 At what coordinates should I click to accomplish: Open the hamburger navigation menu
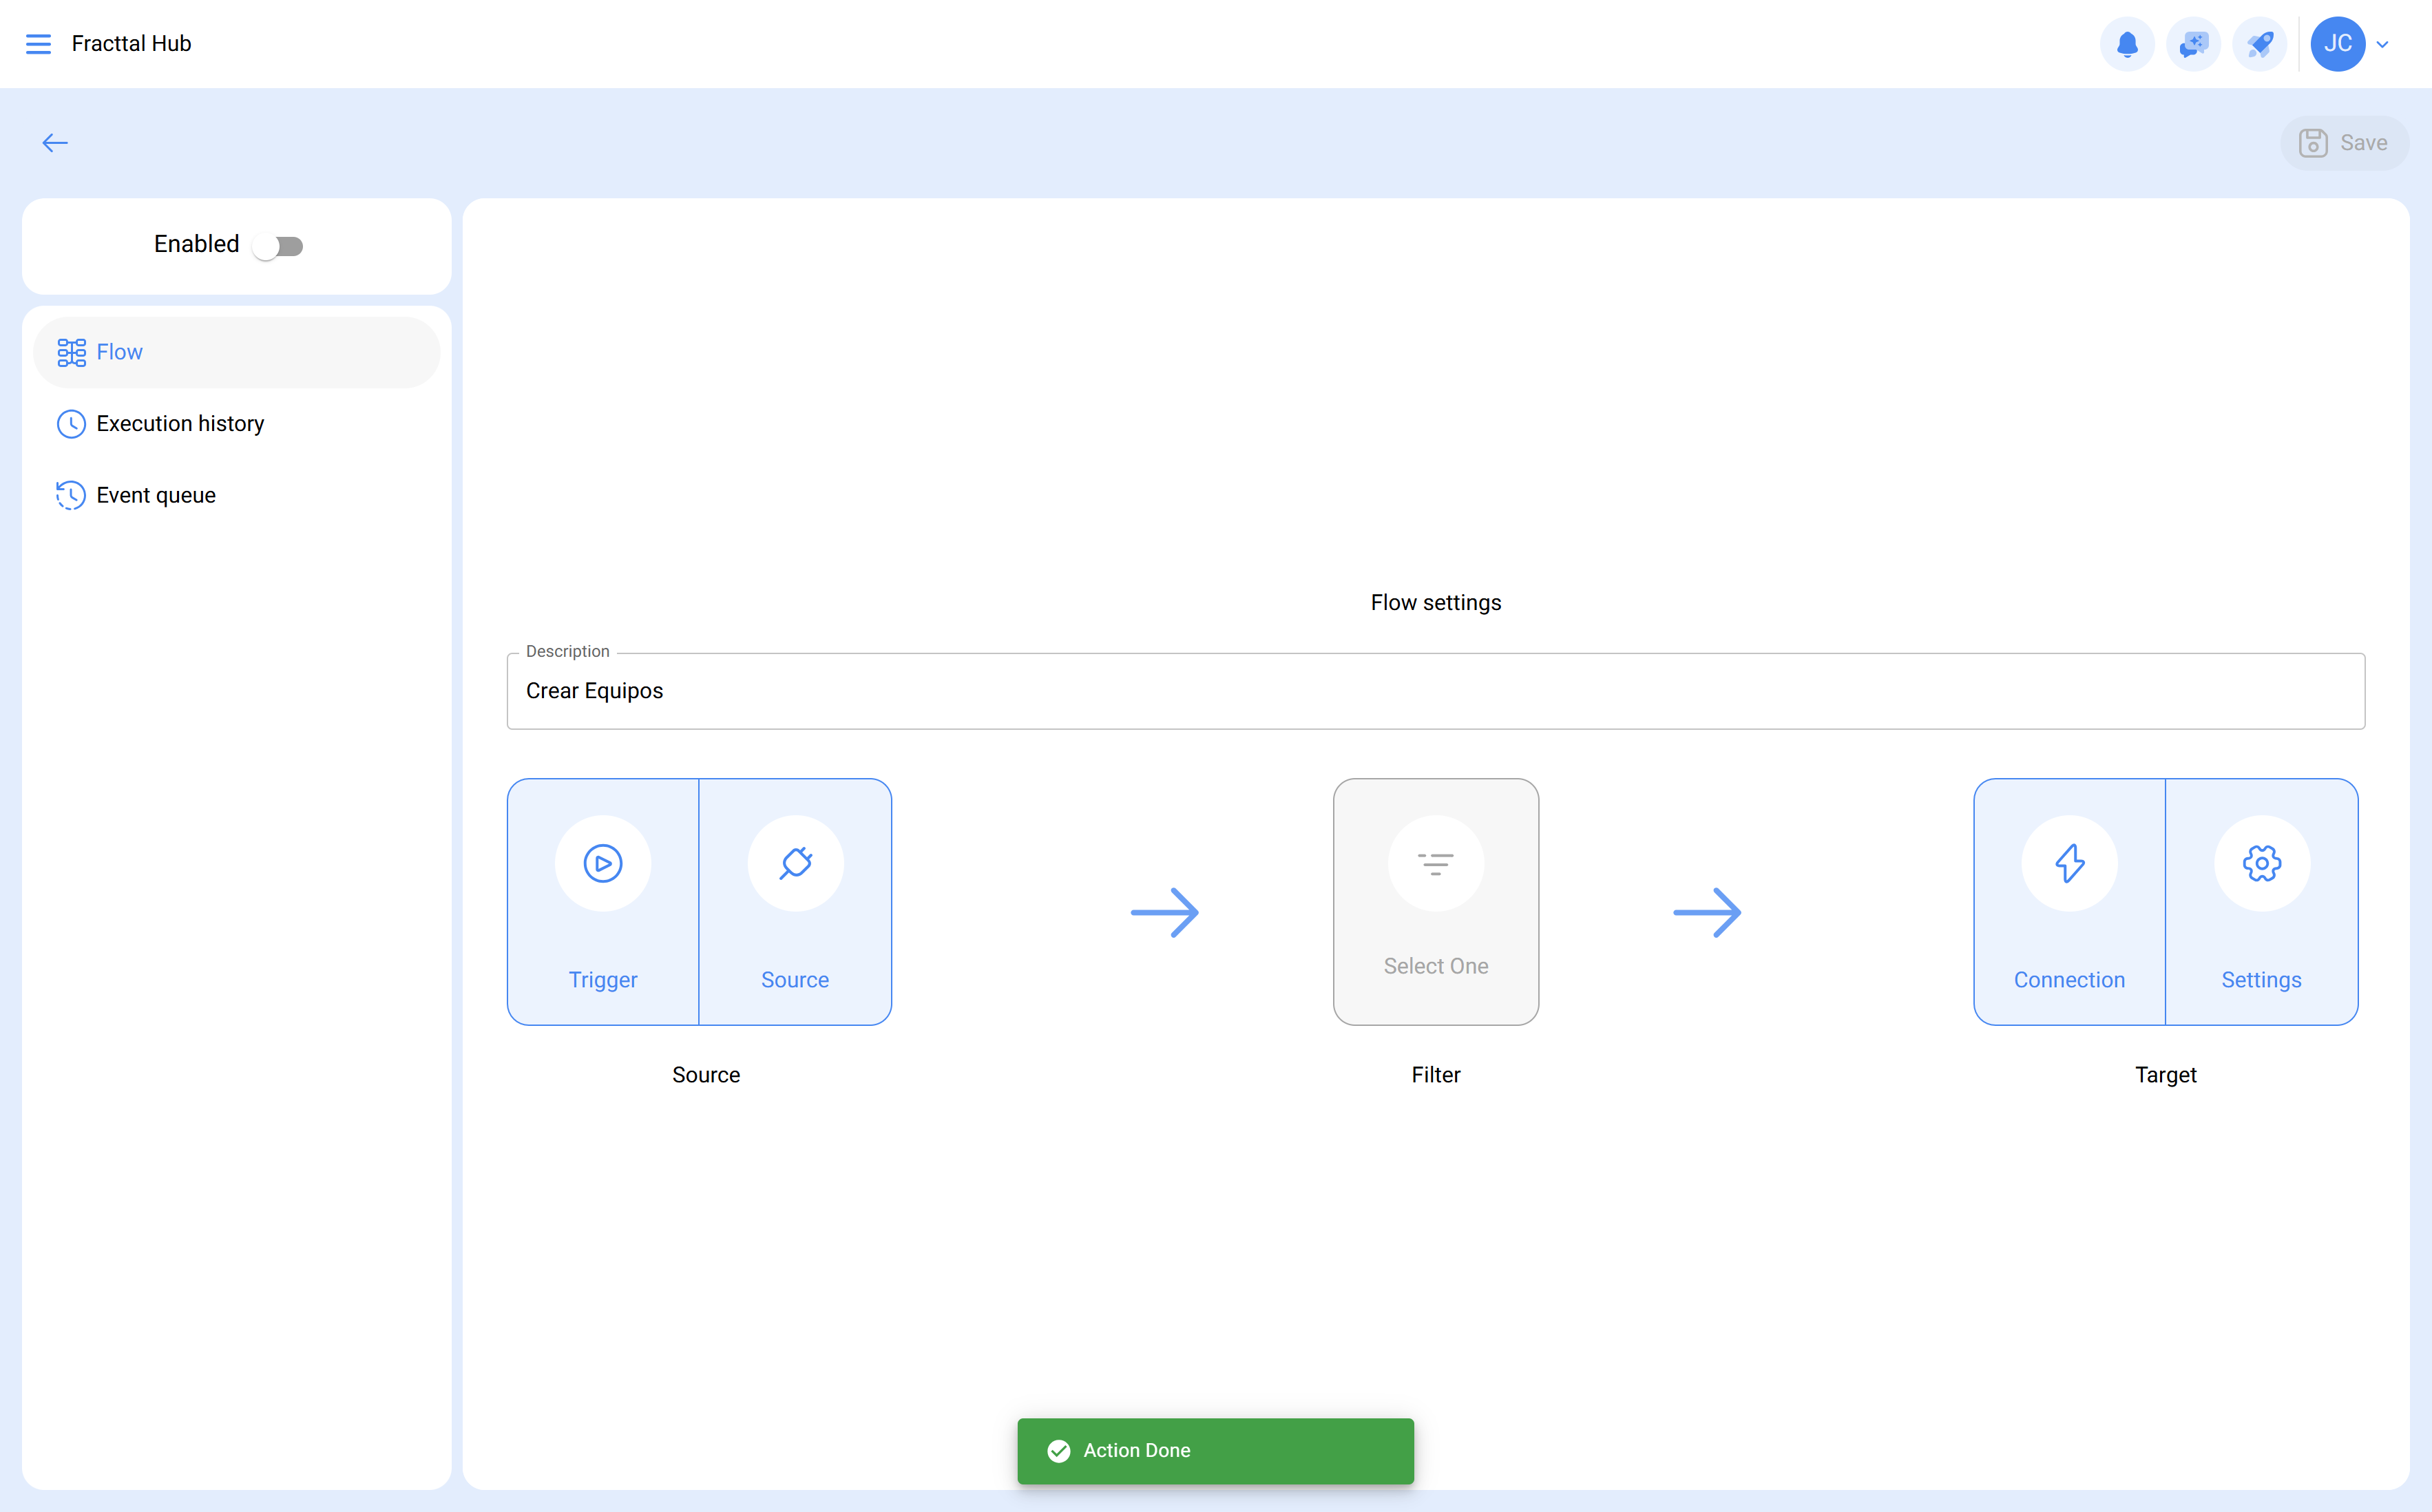point(38,44)
